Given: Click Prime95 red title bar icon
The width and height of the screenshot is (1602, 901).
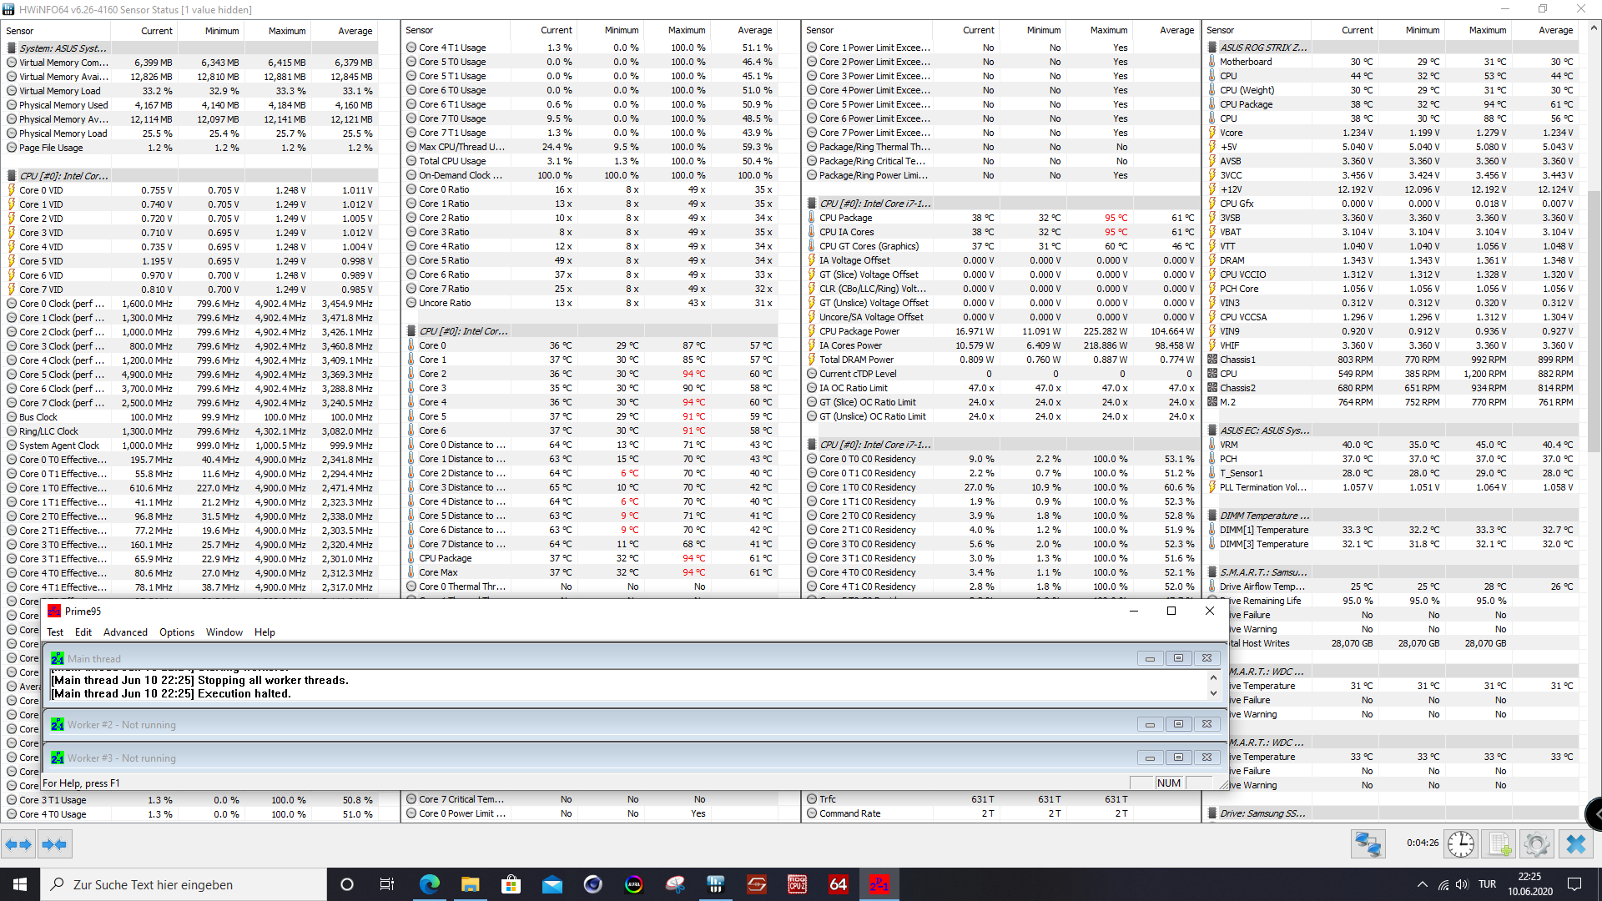Looking at the screenshot, I should (54, 611).
